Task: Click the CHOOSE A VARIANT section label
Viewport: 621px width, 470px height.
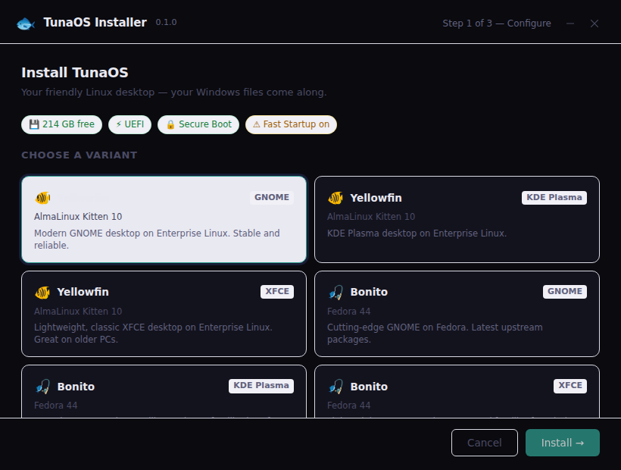Action: (80, 155)
